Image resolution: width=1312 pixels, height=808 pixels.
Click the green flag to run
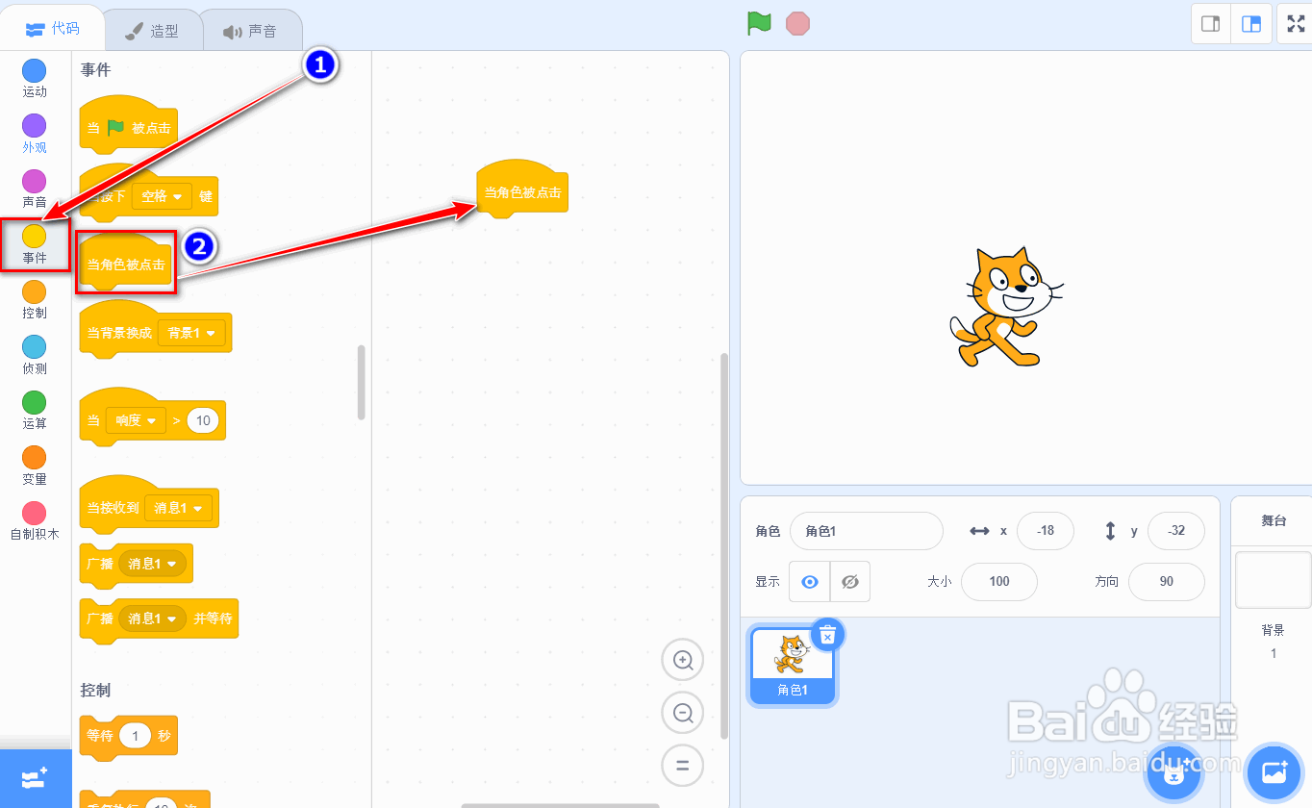coord(760,23)
